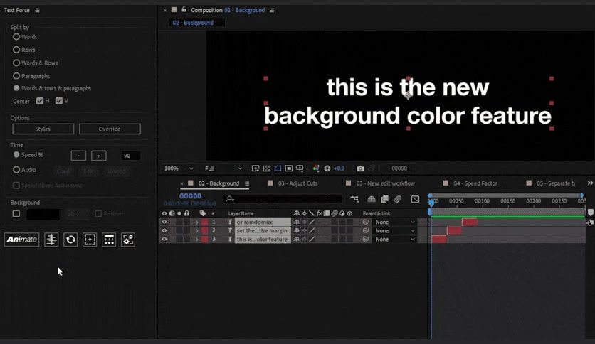Click the Animate button in Text Force
The height and width of the screenshot is (344, 595).
[x=21, y=240]
